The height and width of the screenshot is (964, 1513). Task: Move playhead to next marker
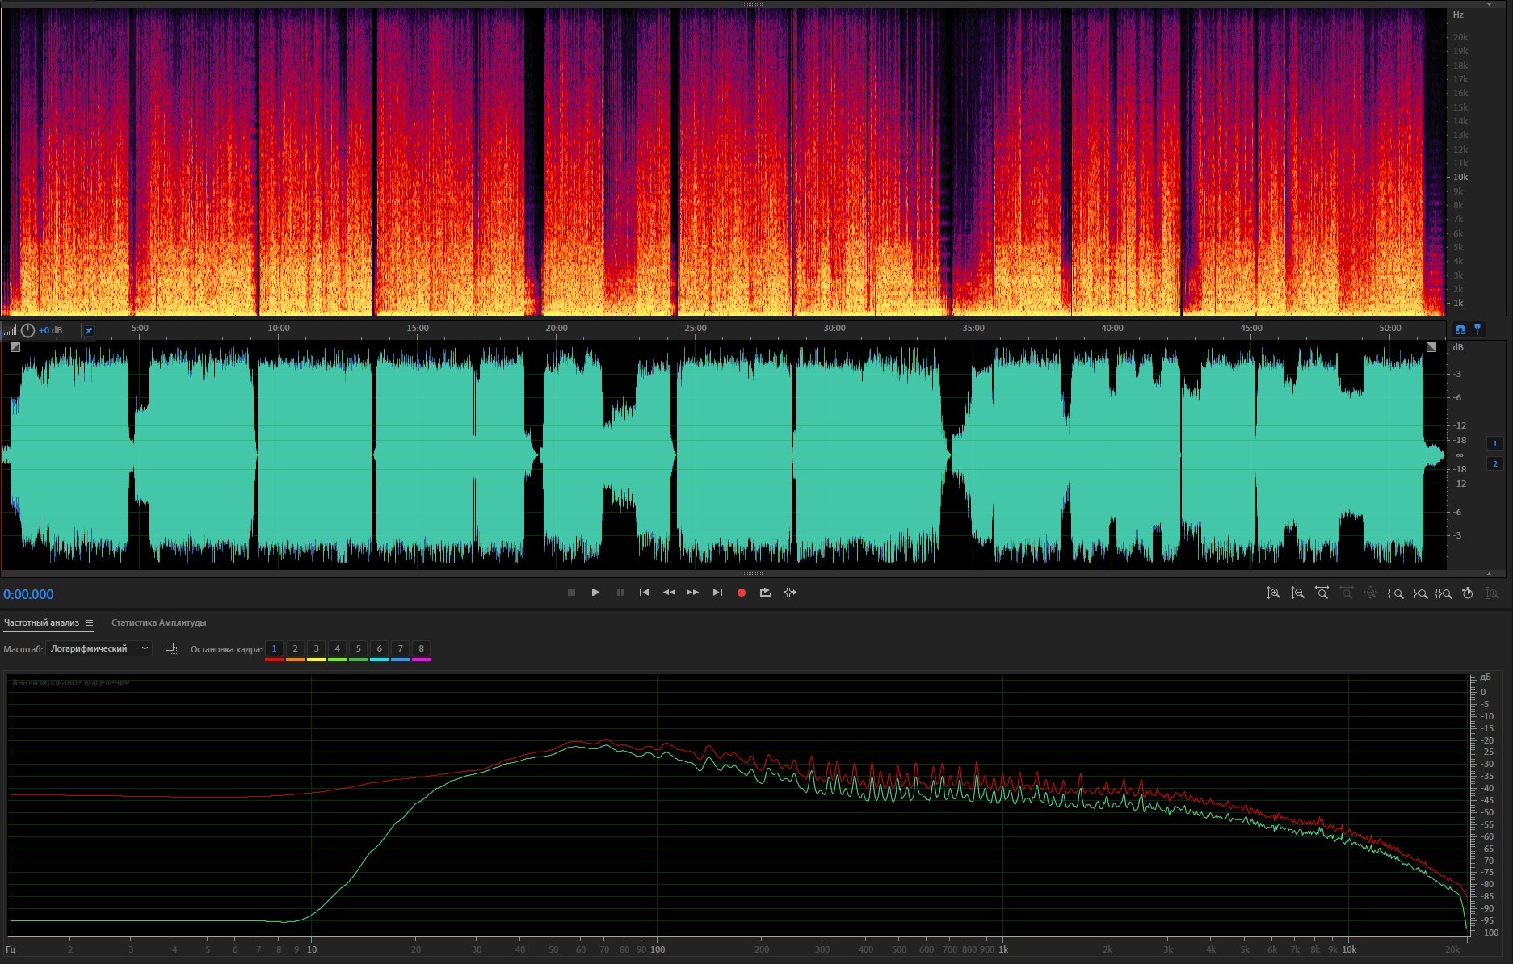(x=717, y=593)
